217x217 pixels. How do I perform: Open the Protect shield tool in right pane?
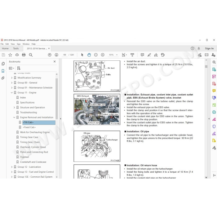pyautogui.click(x=214, y=126)
